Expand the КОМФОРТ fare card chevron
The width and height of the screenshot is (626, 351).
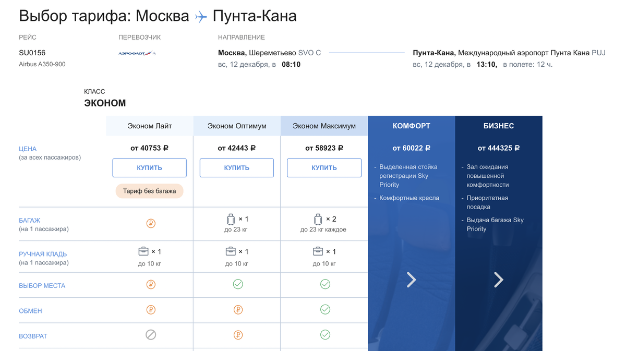point(411,280)
